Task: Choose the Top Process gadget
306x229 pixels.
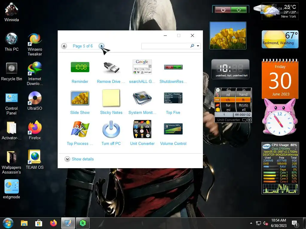Action: pos(80,129)
